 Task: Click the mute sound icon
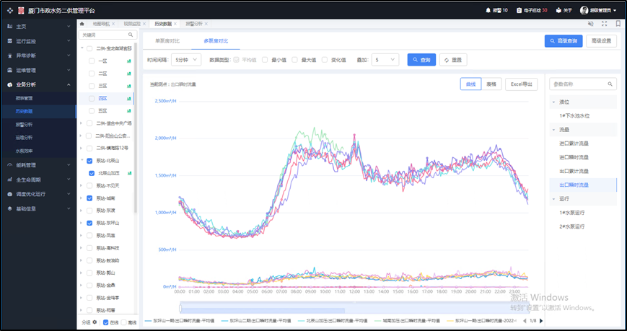point(590,24)
